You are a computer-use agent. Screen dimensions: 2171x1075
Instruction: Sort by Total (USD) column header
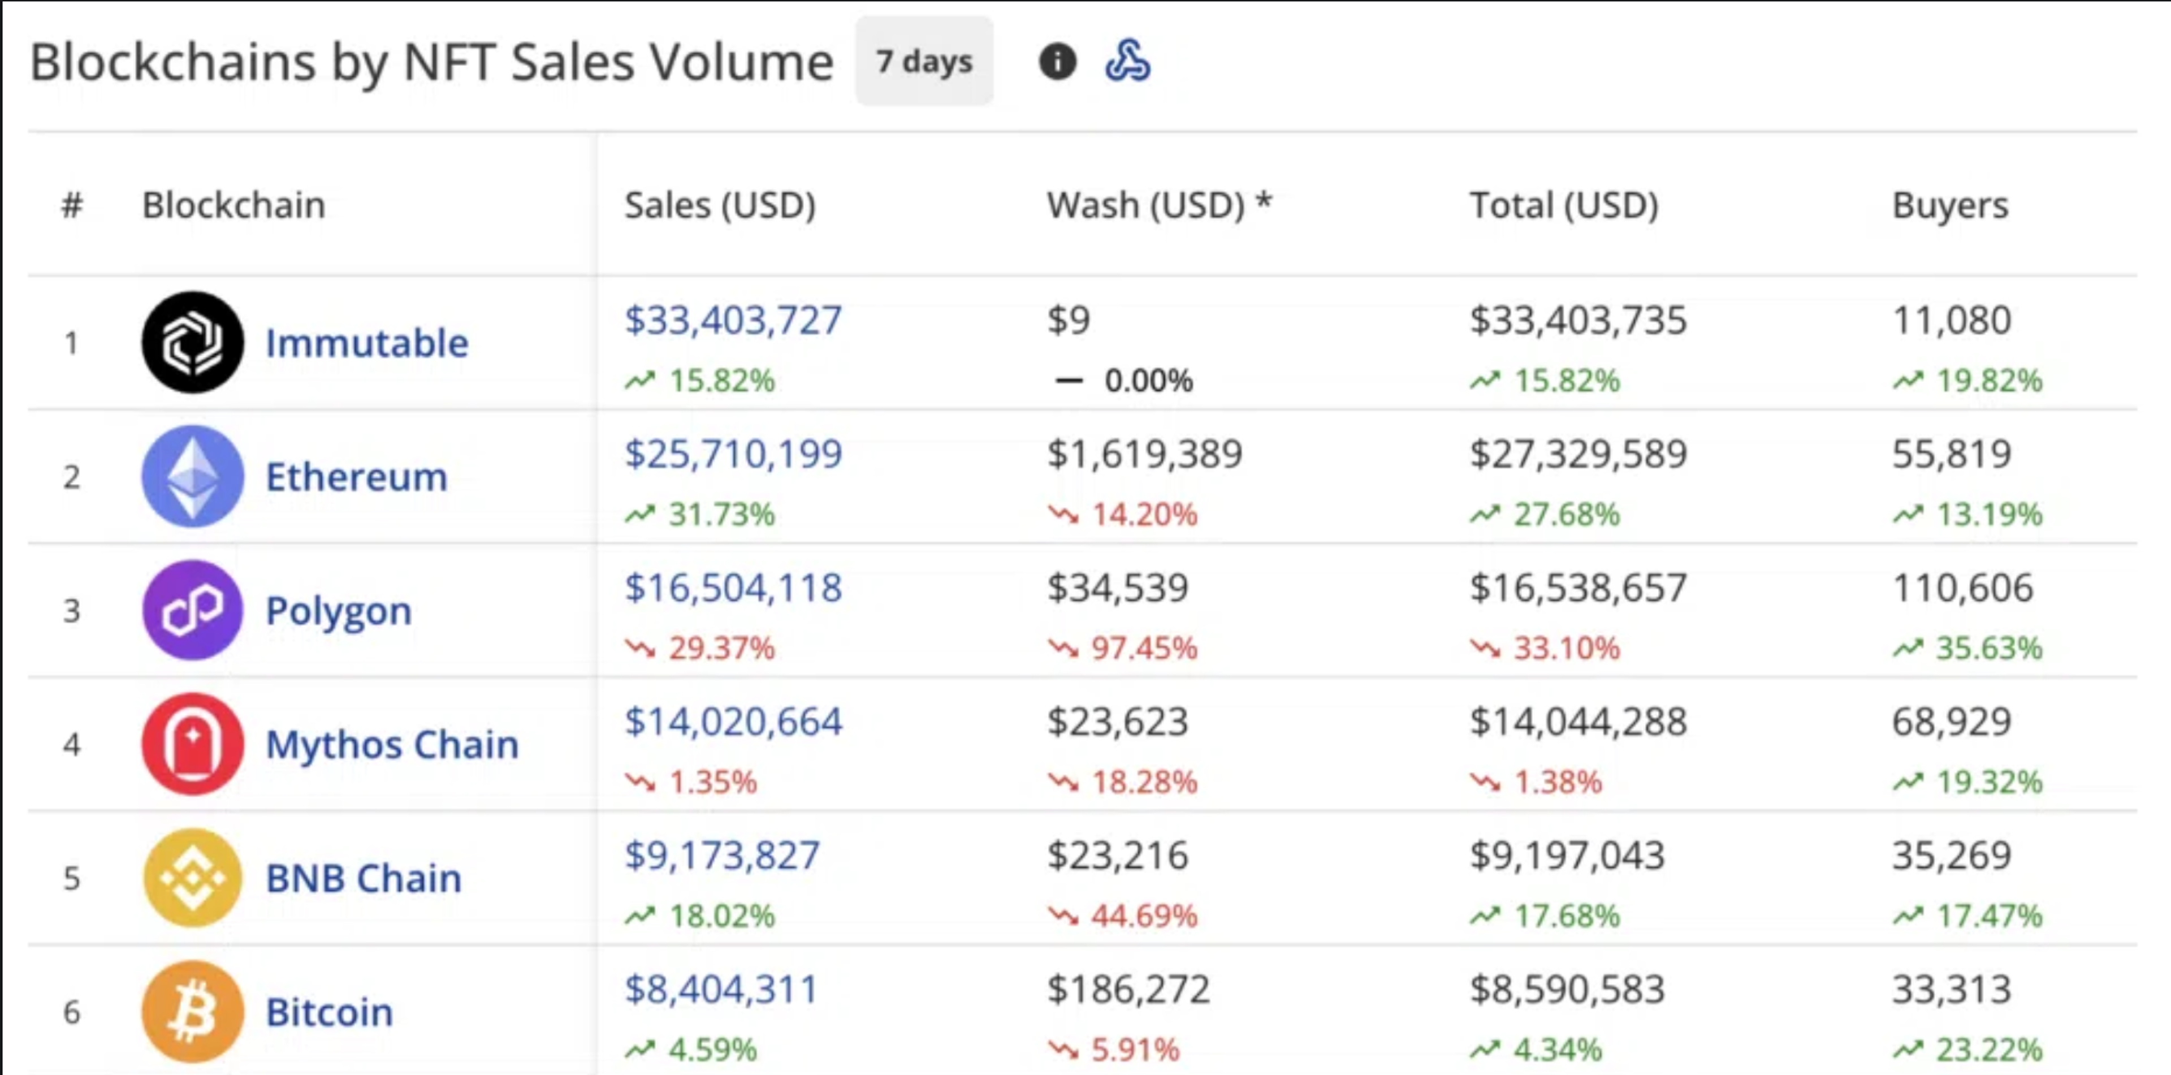(x=1564, y=205)
